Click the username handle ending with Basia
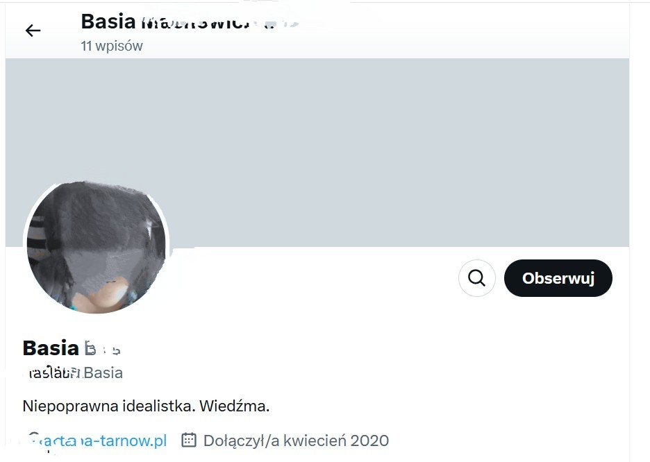The width and height of the screenshot is (650, 462). pyautogui.click(x=73, y=373)
